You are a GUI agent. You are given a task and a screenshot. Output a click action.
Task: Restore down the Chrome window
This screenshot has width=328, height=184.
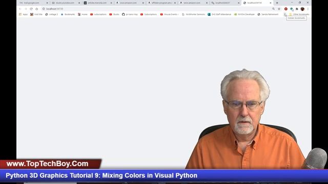[300, 3]
